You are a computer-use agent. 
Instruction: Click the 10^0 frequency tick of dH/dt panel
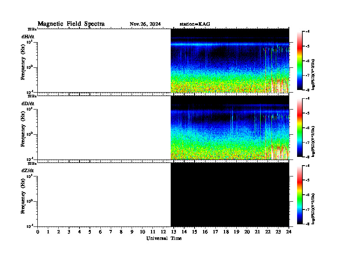pyautogui.click(x=30, y=67)
